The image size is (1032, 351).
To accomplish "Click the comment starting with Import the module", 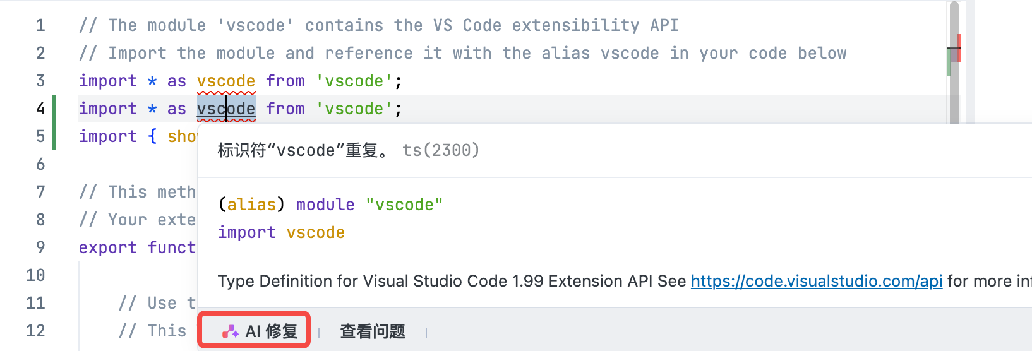I will 463,53.
